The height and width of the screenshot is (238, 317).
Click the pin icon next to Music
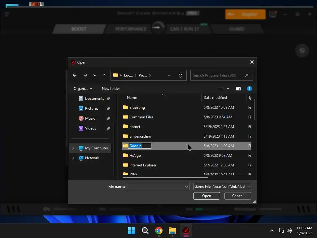point(109,118)
